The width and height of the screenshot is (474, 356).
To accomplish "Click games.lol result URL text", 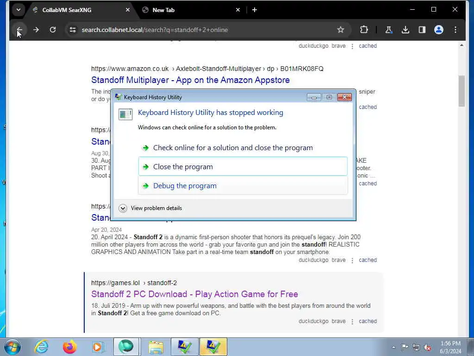I will [x=134, y=283].
